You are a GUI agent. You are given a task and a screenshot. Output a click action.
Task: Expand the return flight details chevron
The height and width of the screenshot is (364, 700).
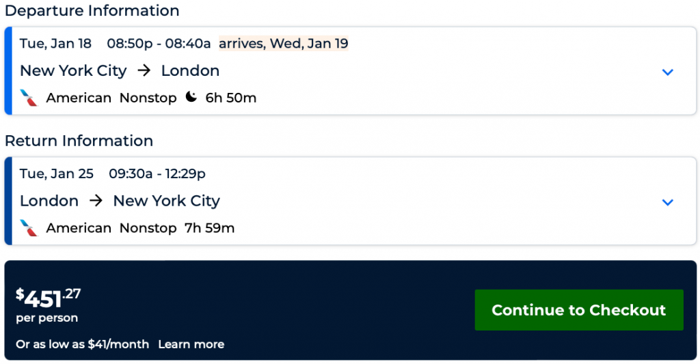point(668,202)
